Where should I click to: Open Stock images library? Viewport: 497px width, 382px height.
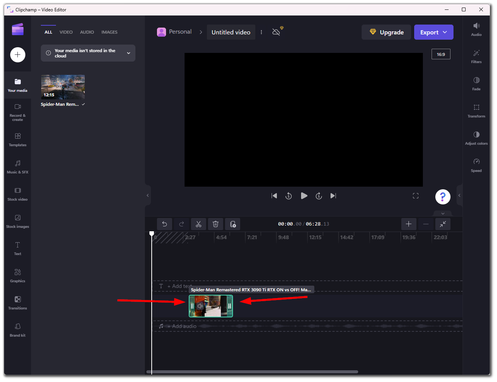tap(17, 221)
